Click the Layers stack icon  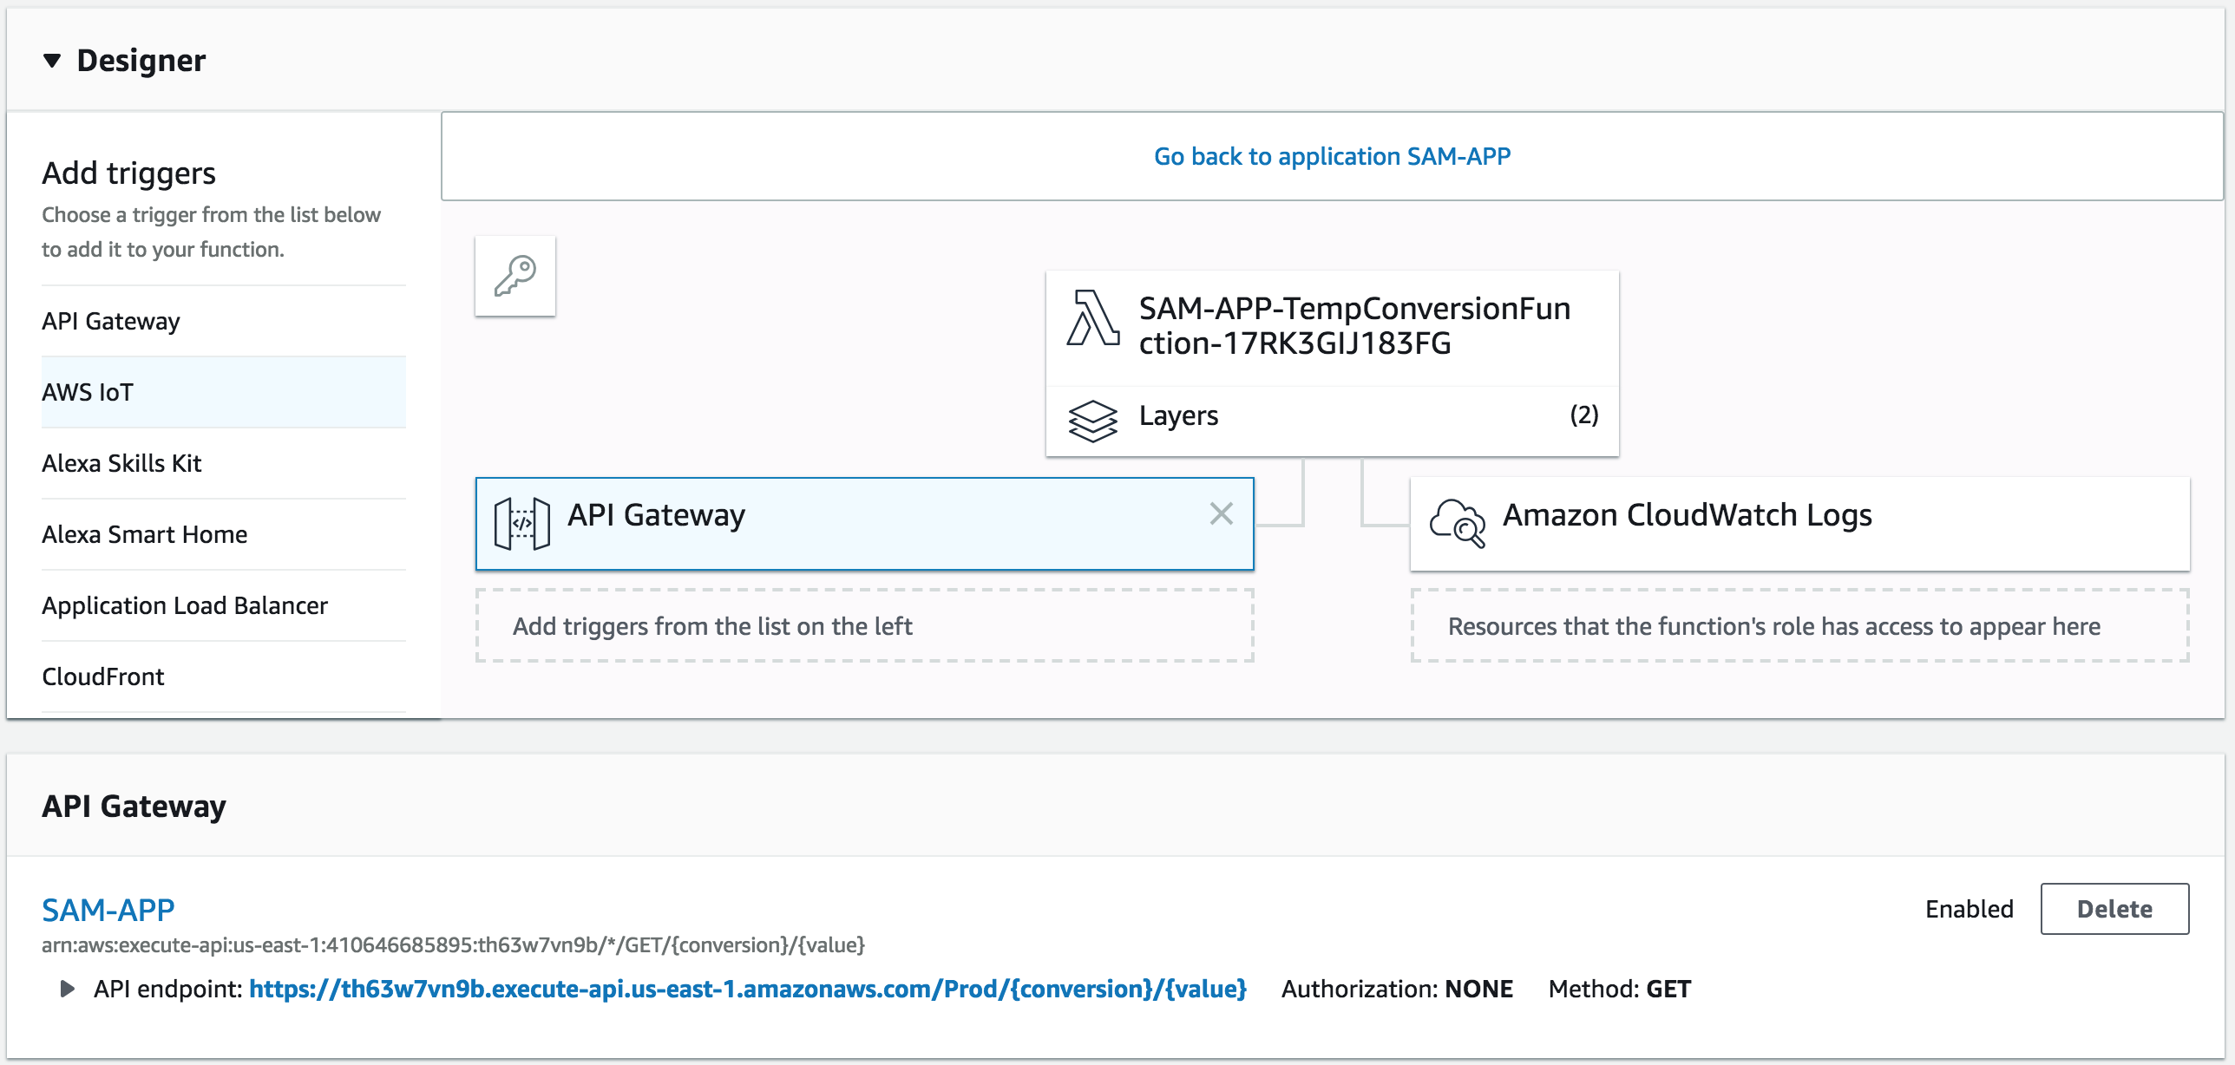[x=1093, y=417]
